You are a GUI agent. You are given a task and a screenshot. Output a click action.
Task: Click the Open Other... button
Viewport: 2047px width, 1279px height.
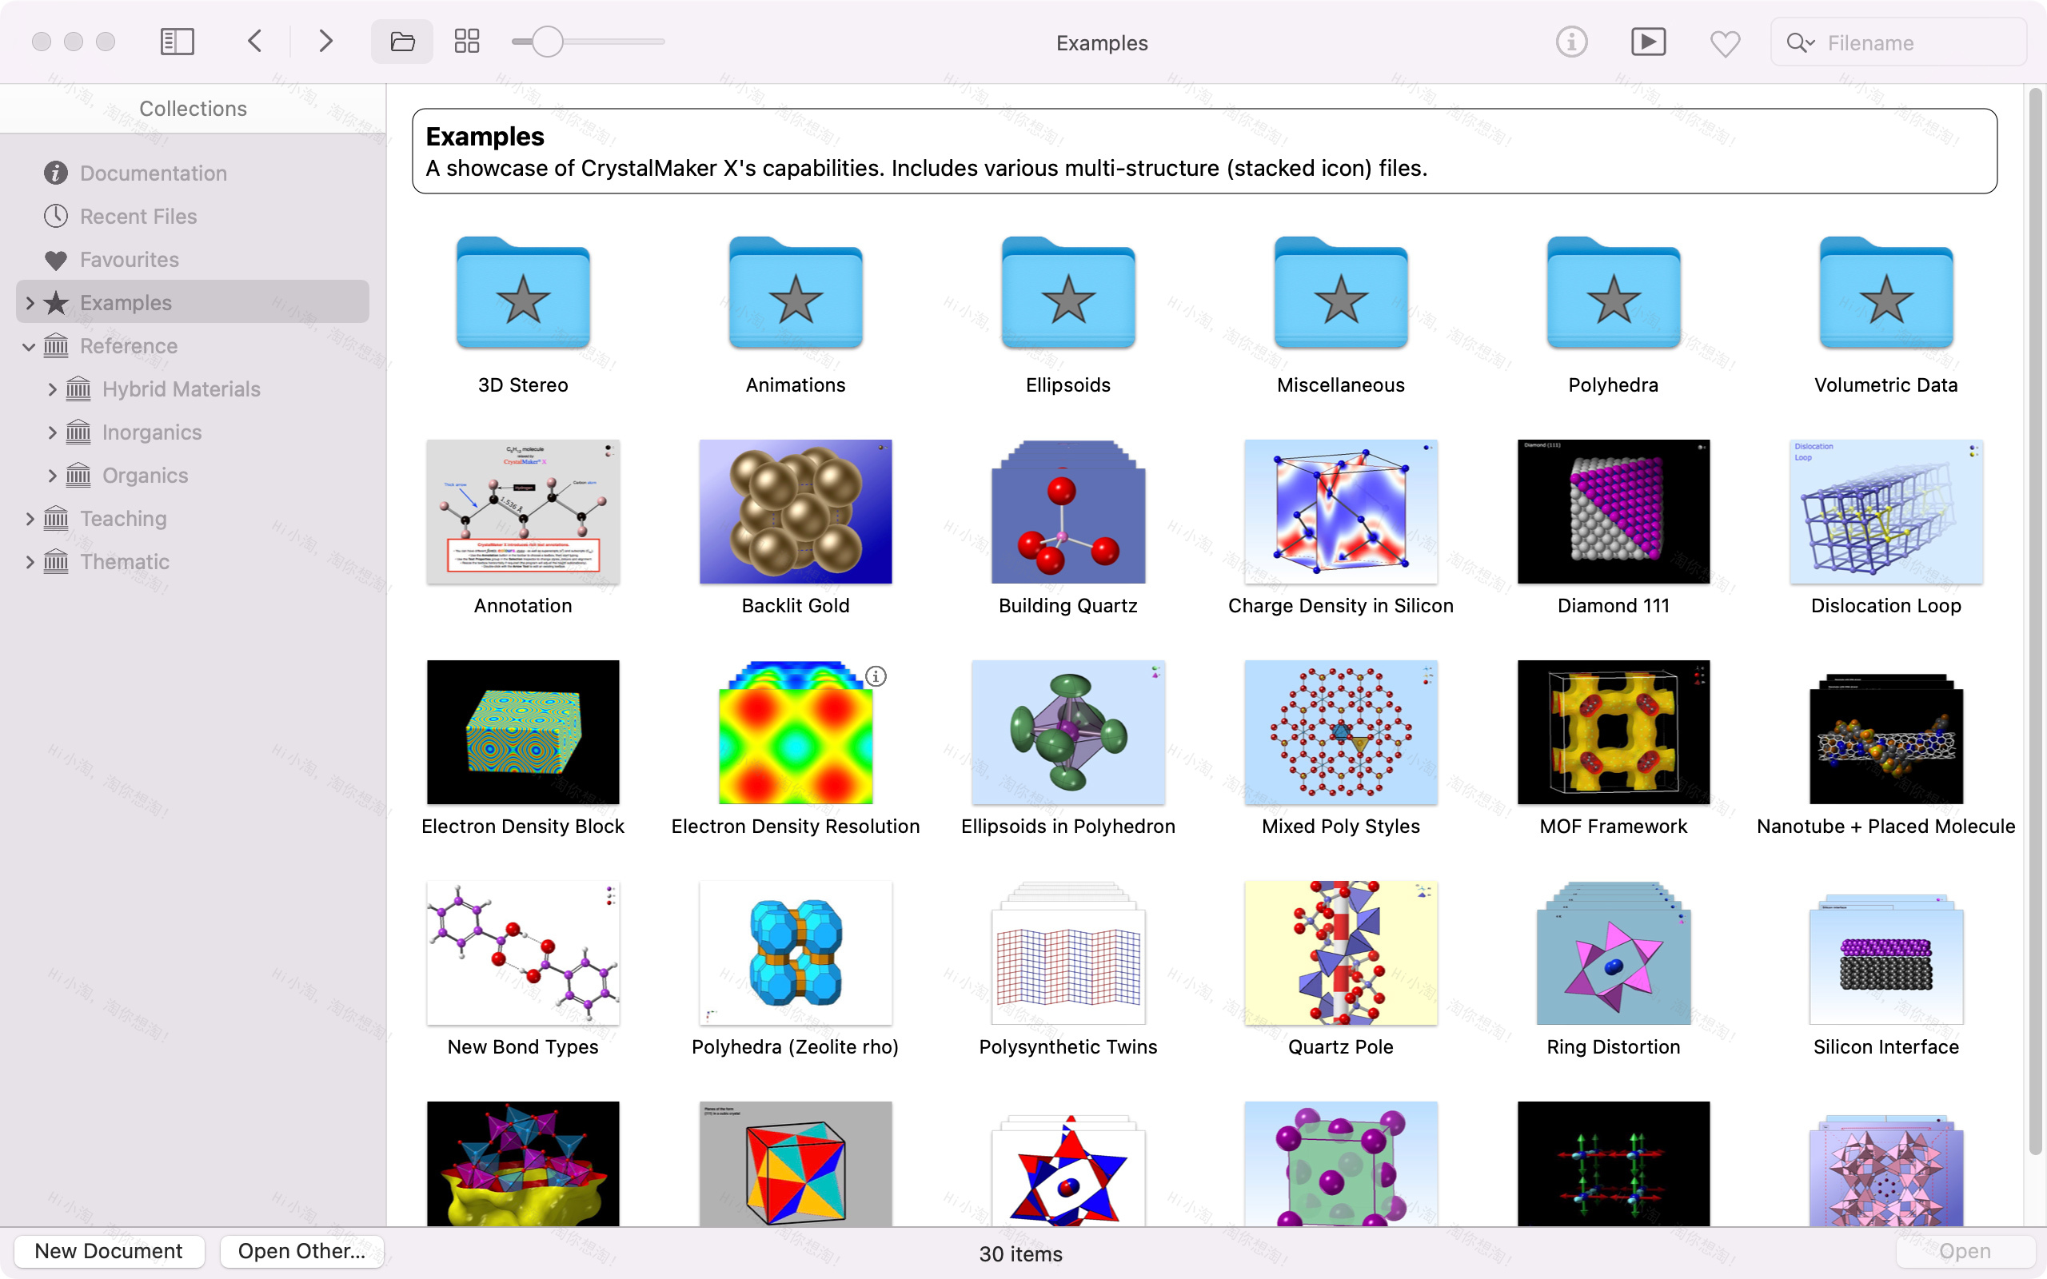(x=301, y=1250)
